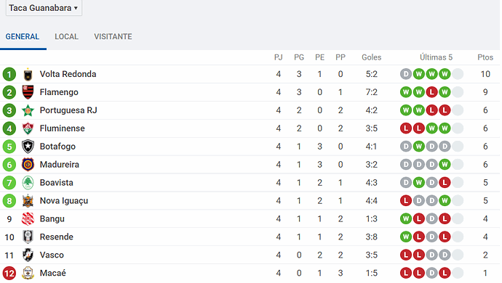
Task: Switch to the LOCAL tab
Action: coord(67,37)
